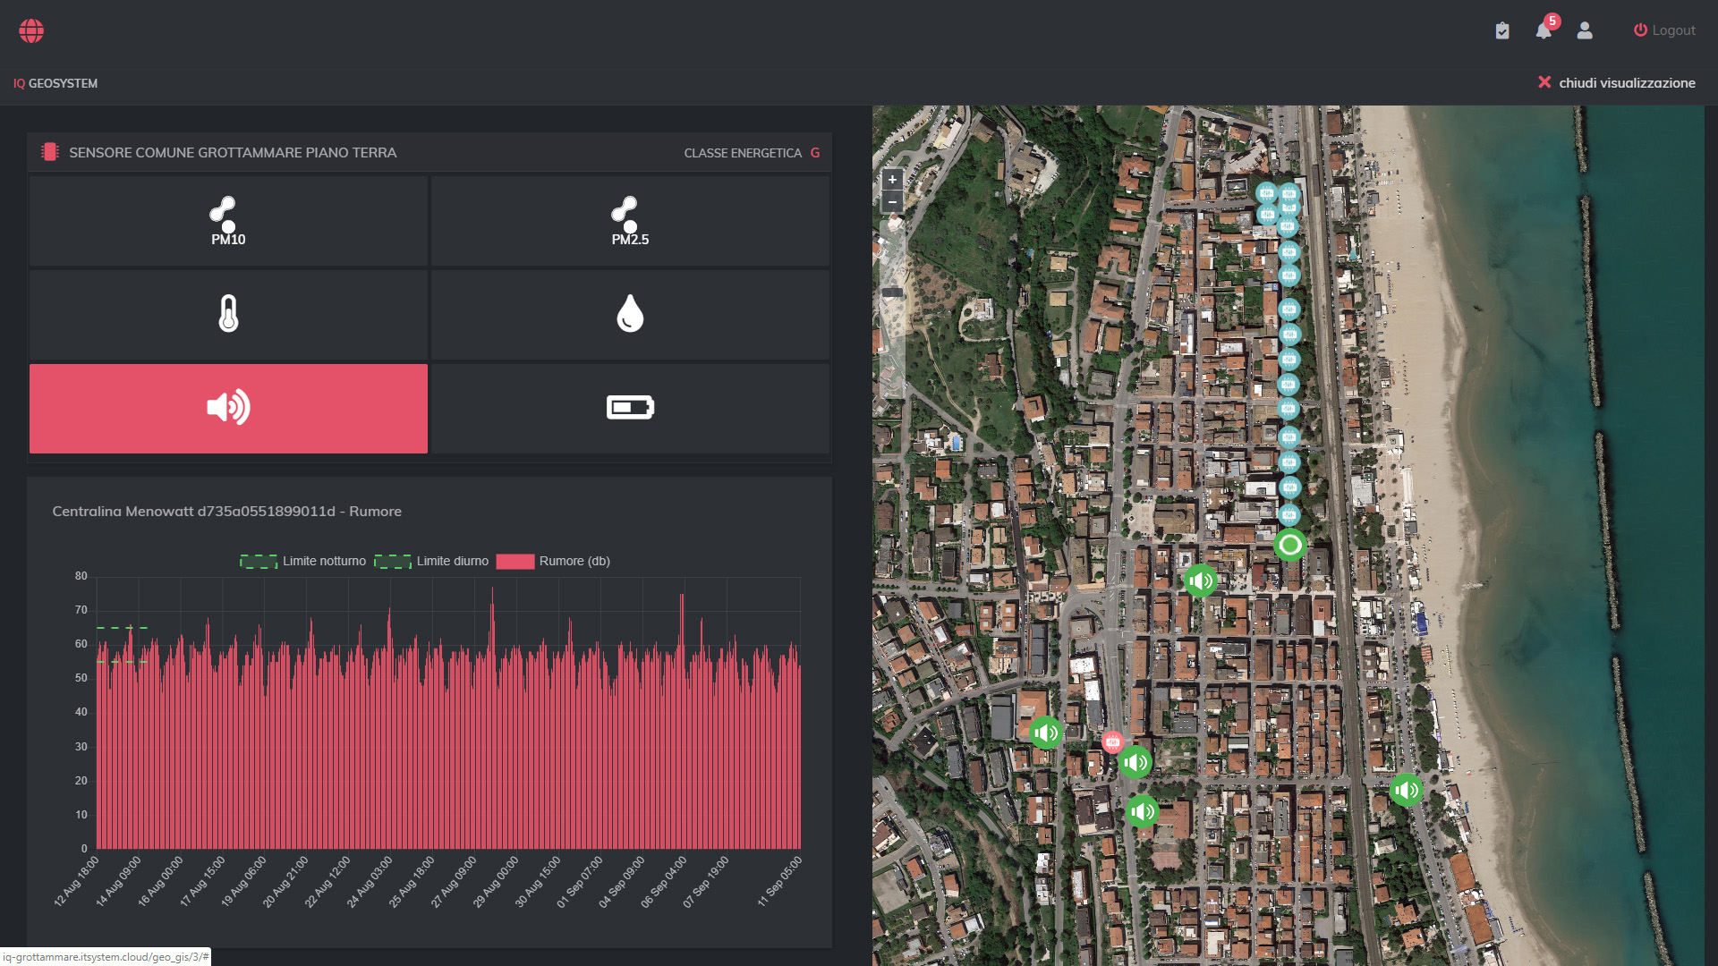Image resolution: width=1718 pixels, height=966 pixels.
Task: Toggle the Rumore (db) legend series
Action: (x=553, y=561)
